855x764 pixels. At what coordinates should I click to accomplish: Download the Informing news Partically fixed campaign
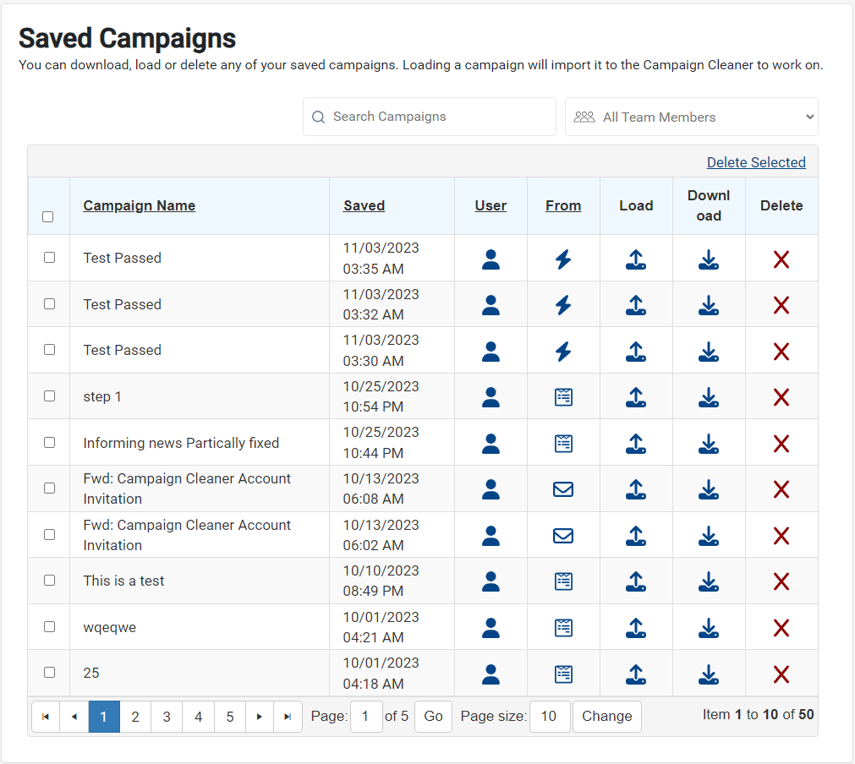pos(709,444)
